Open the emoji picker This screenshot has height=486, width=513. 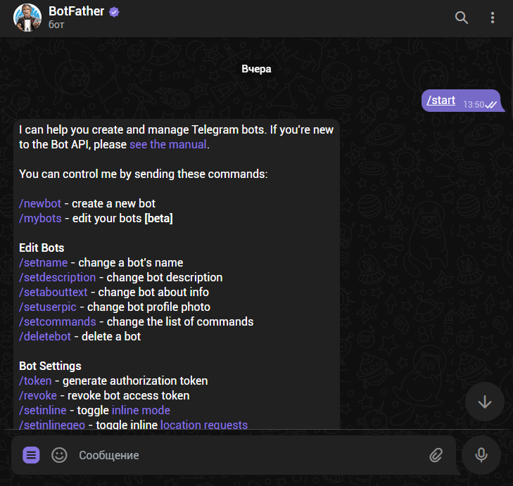(x=60, y=455)
